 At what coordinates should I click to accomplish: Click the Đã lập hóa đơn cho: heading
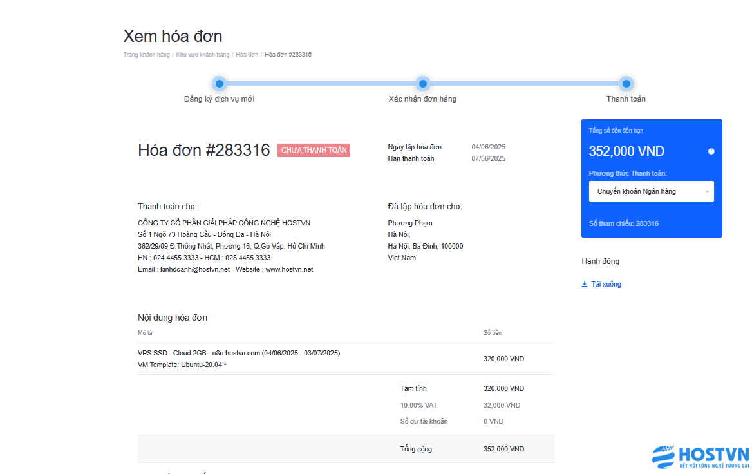(x=425, y=207)
